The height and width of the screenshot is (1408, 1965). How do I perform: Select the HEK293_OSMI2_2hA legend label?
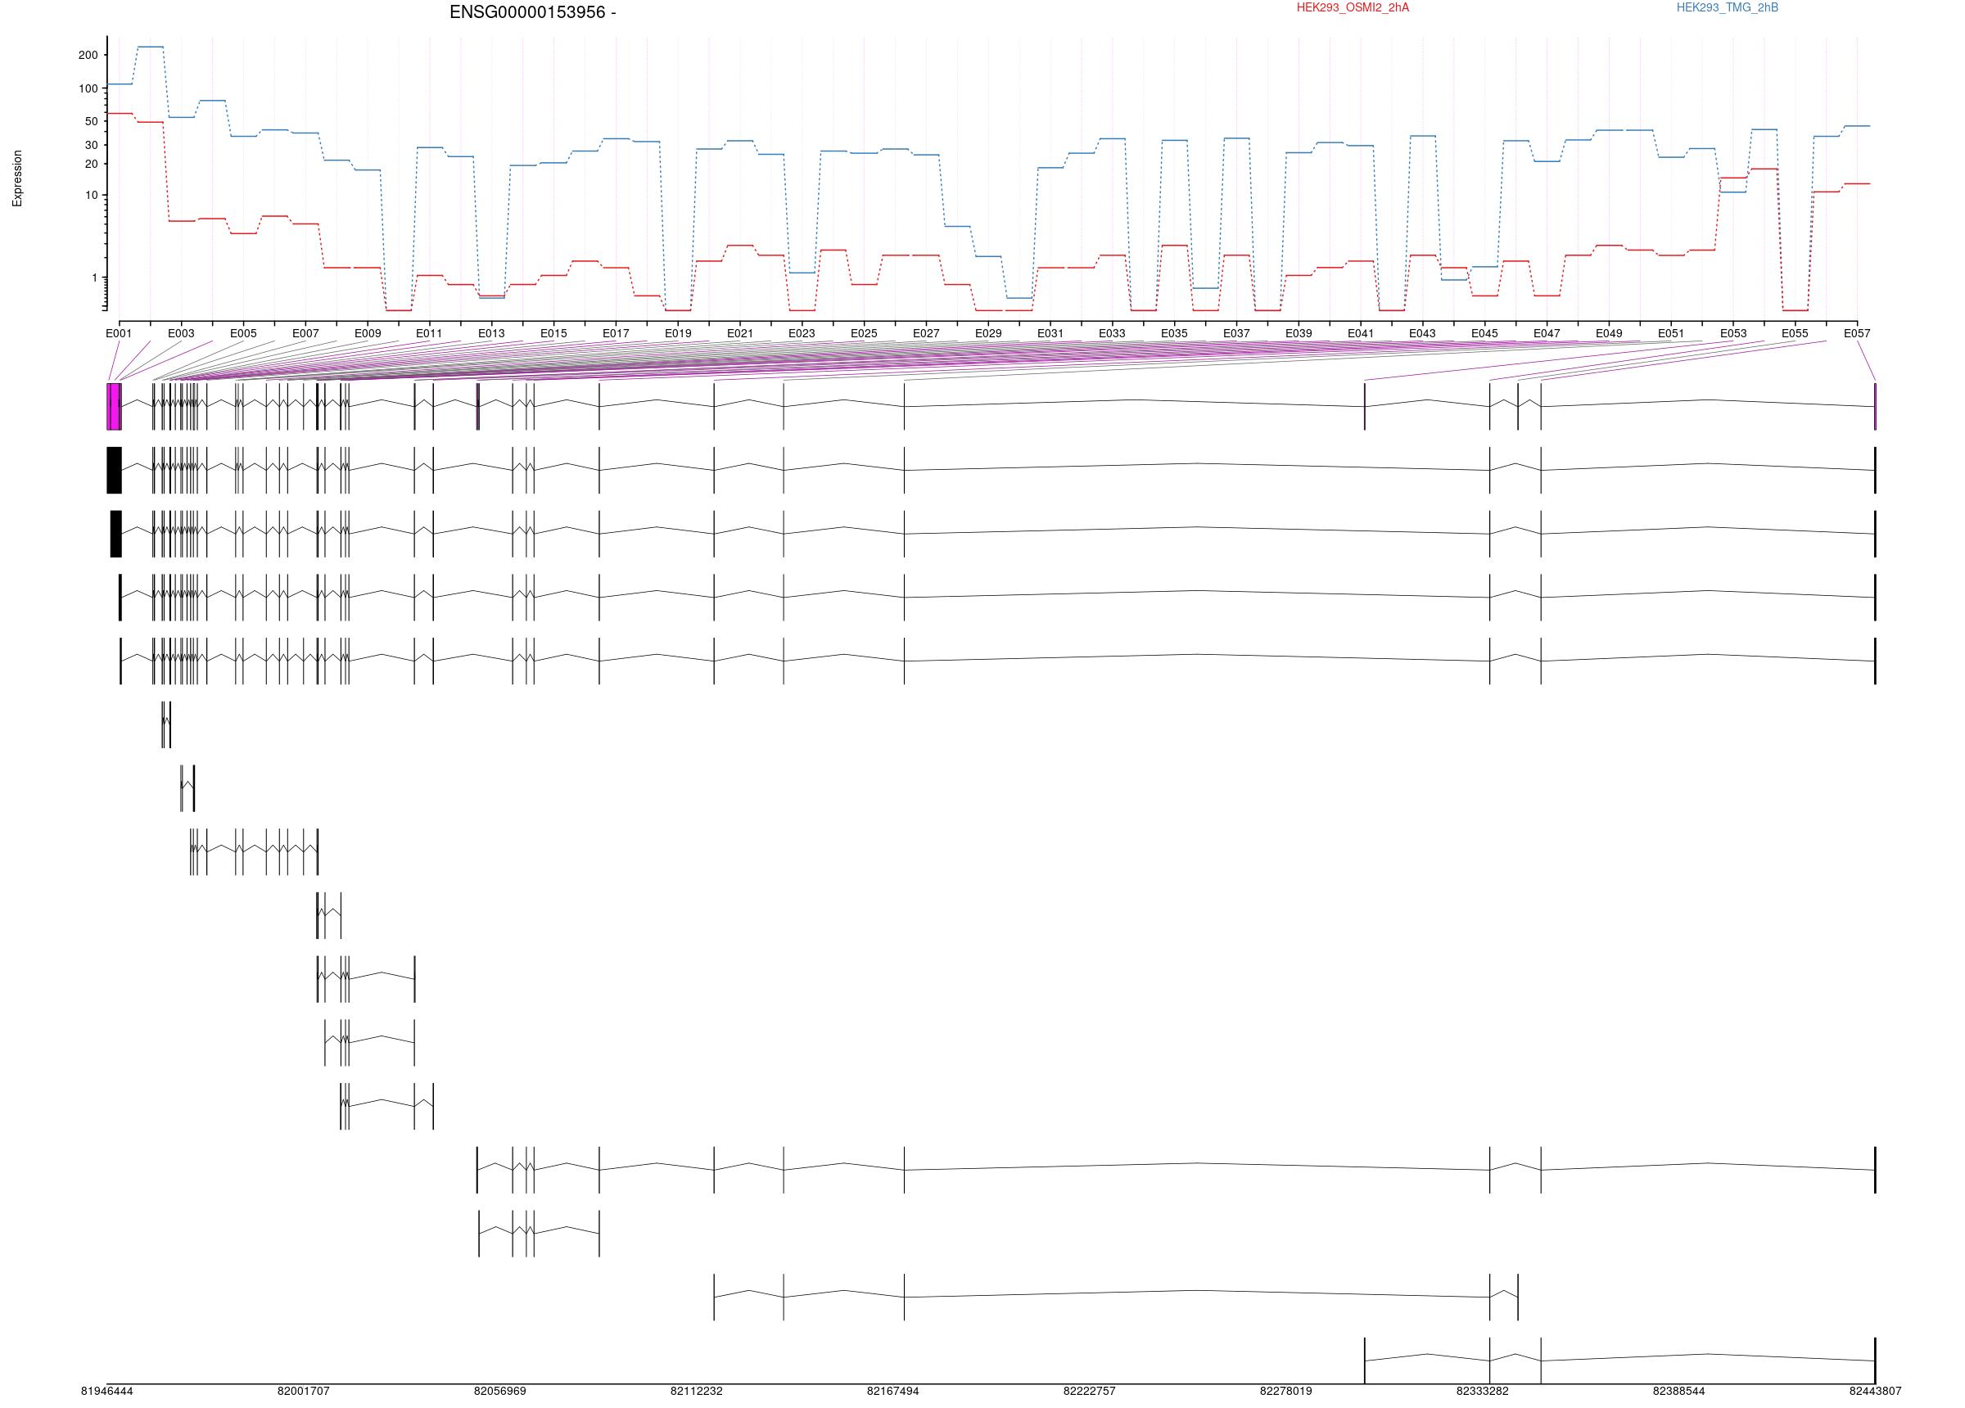pos(1353,8)
